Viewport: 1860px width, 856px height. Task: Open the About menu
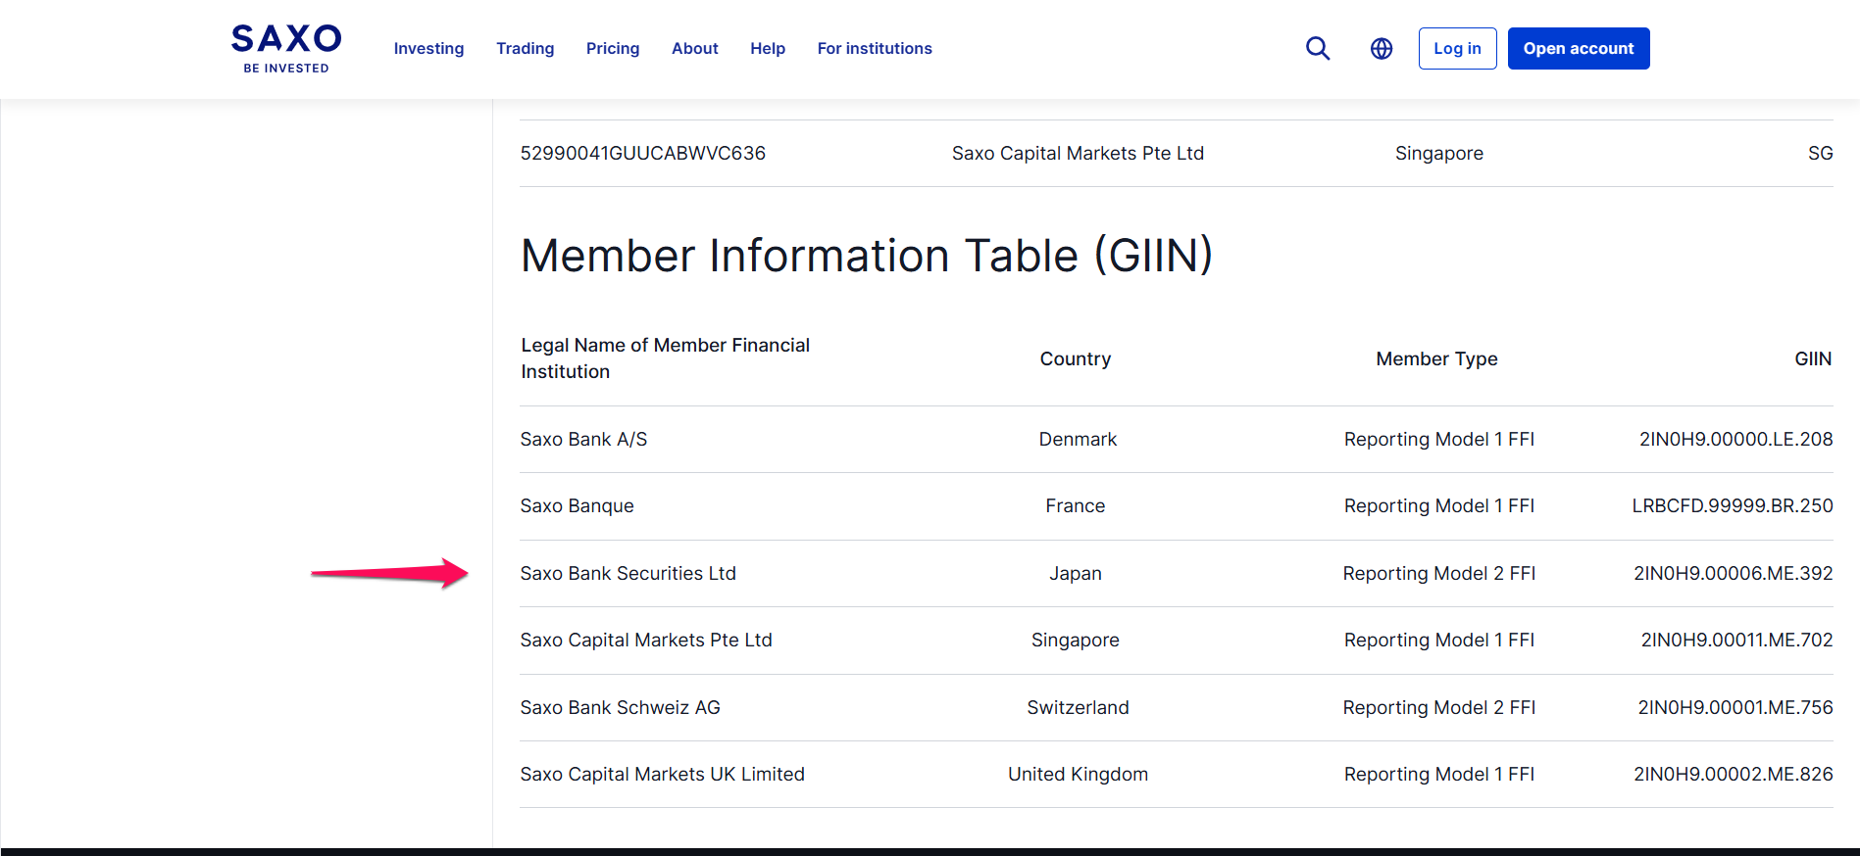pyautogui.click(x=695, y=48)
